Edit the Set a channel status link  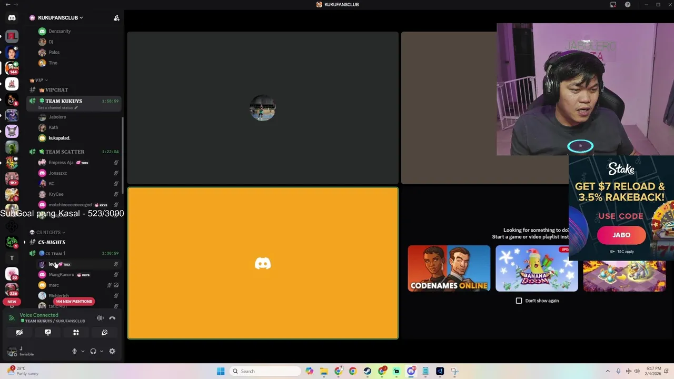tap(58, 108)
